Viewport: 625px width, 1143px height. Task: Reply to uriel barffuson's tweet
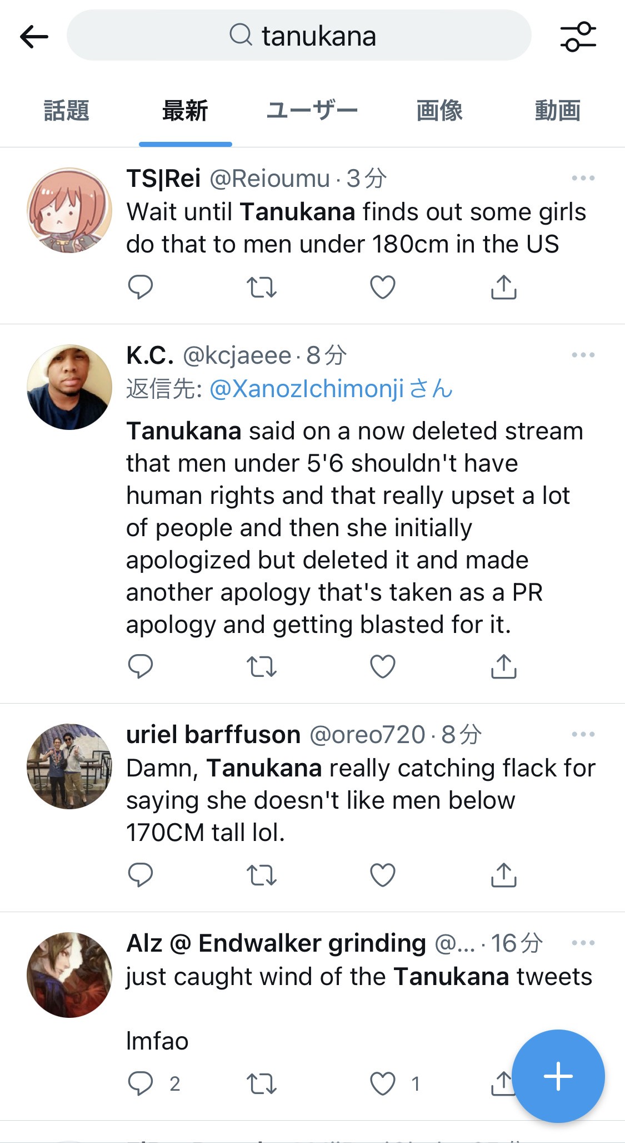point(140,874)
